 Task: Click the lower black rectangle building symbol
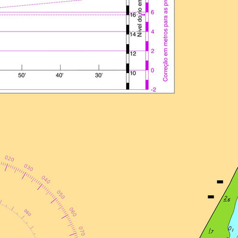(211, 197)
